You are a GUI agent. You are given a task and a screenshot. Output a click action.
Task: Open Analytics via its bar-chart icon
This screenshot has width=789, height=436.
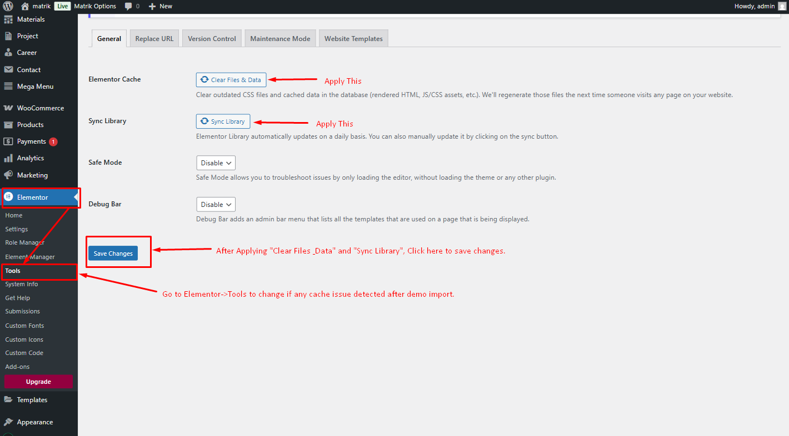click(x=8, y=158)
